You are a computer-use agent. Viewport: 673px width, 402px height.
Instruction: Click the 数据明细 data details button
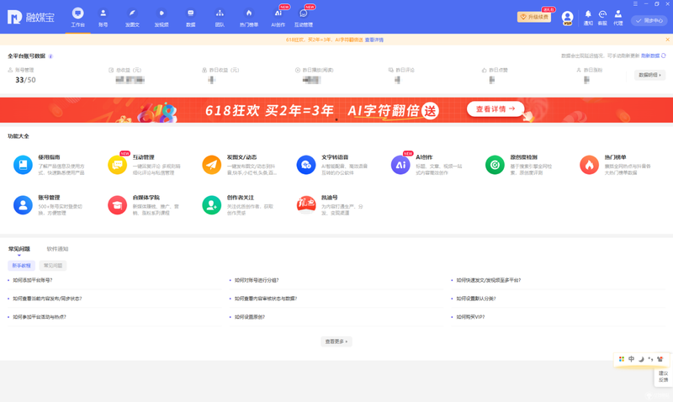coord(649,75)
